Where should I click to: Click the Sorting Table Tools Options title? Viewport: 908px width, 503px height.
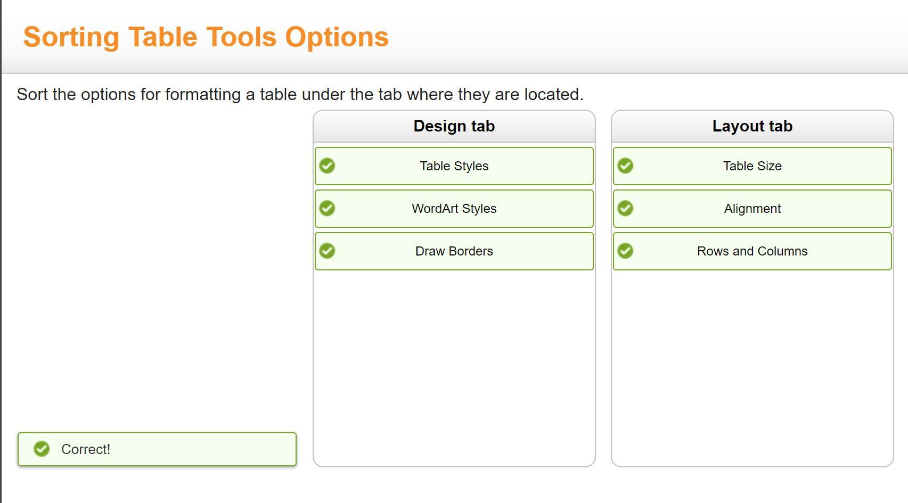[206, 37]
